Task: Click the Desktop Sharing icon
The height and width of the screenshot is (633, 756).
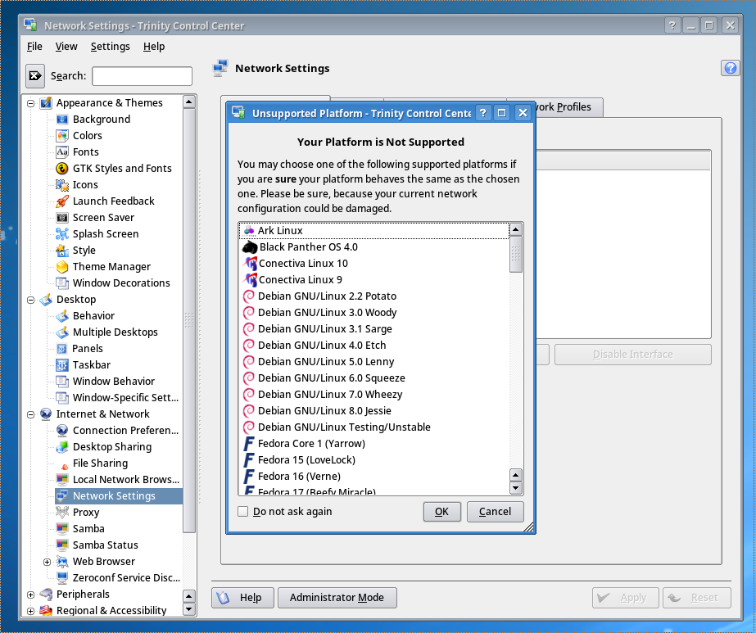Action: pyautogui.click(x=62, y=447)
